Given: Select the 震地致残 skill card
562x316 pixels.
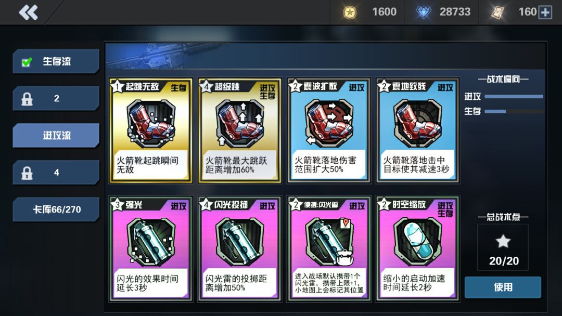Looking at the screenshot, I should pos(417,130).
